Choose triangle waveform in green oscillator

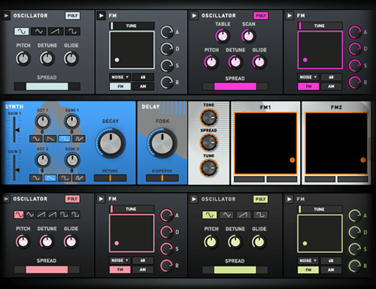226,215
